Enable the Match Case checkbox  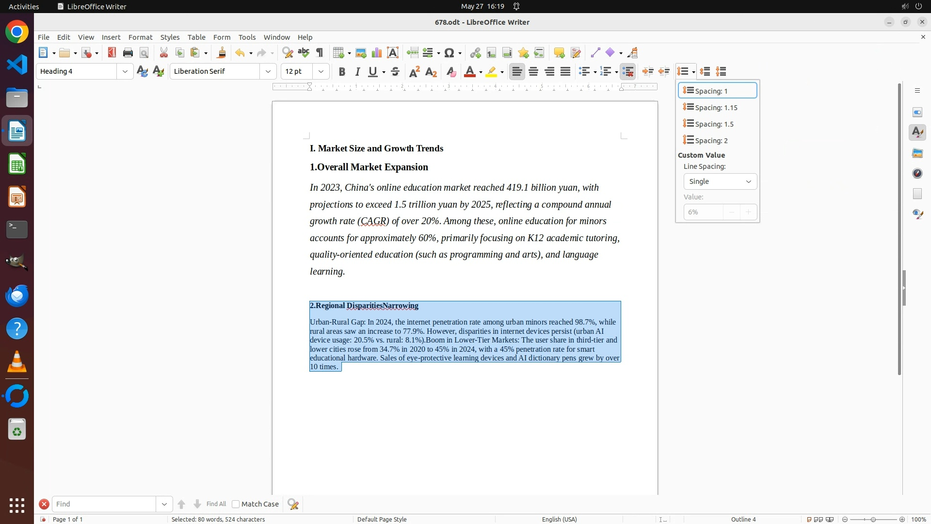[236, 504]
